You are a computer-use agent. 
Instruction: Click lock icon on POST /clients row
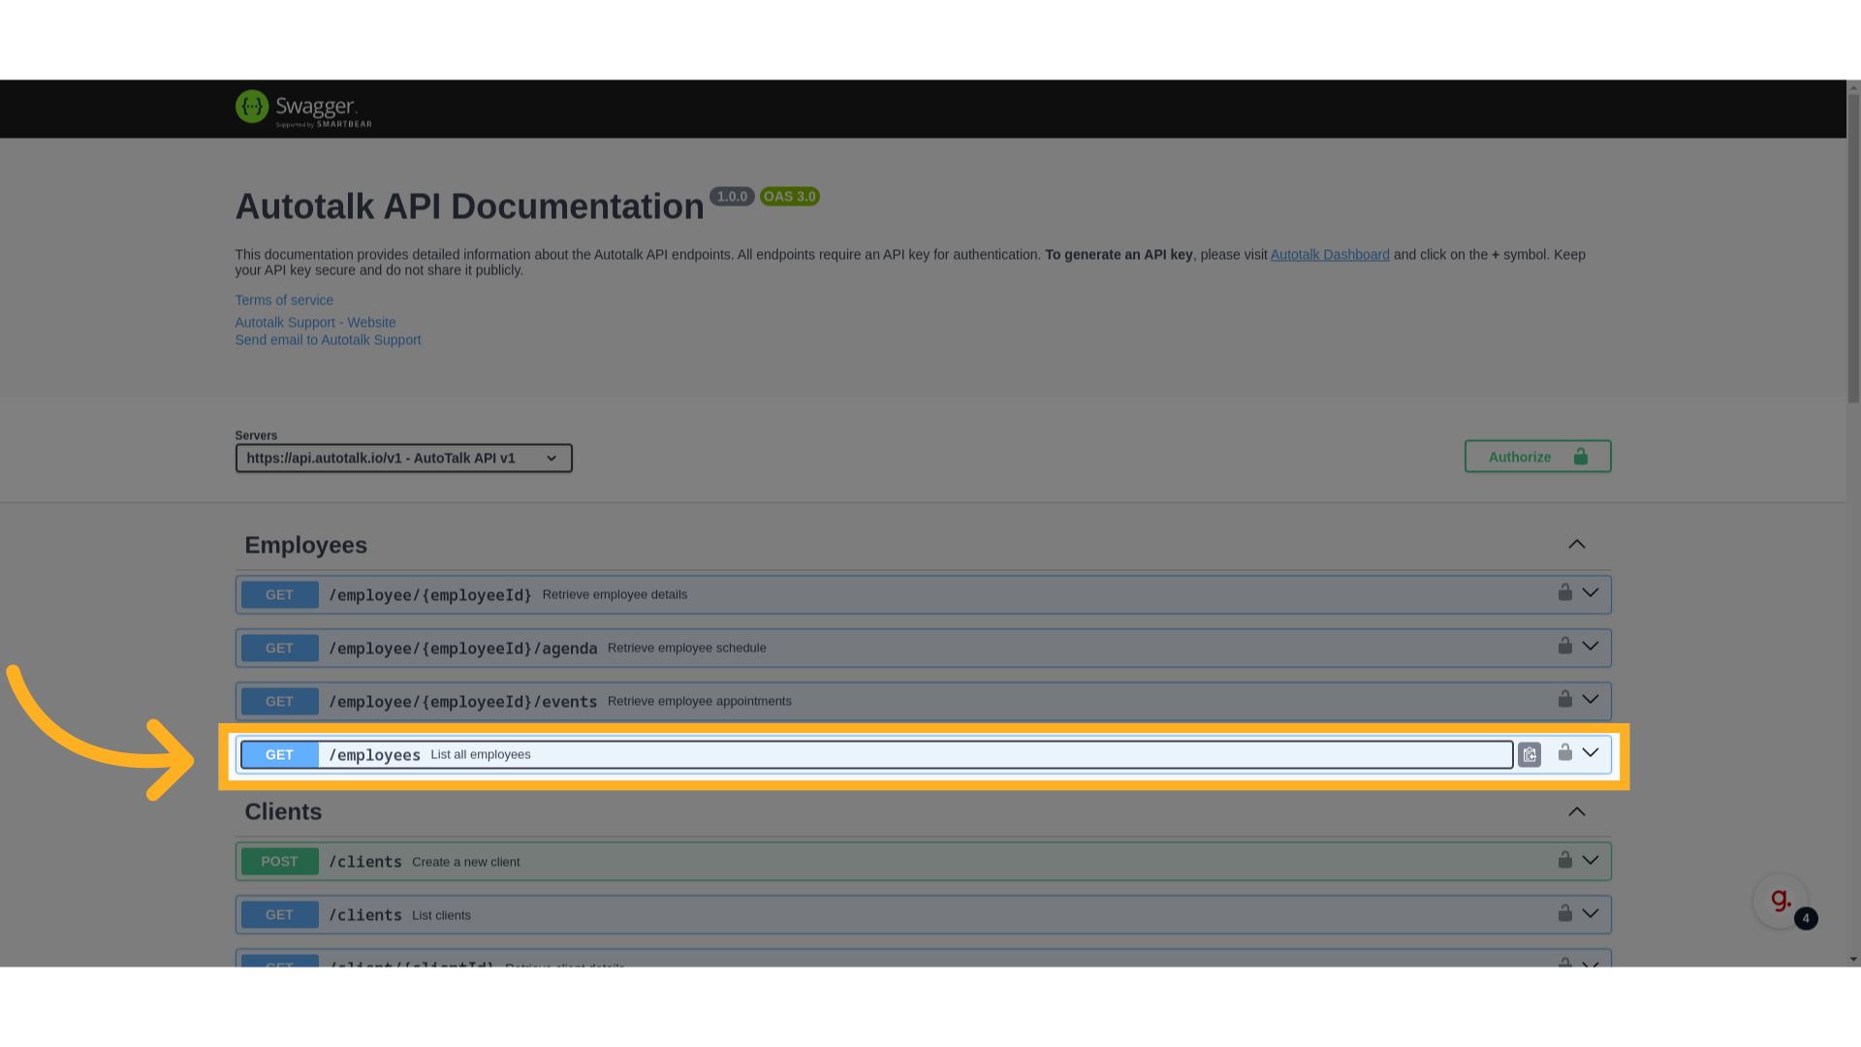coord(1564,860)
